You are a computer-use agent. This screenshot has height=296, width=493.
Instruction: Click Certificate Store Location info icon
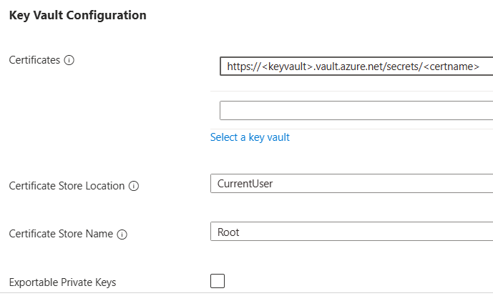click(x=134, y=186)
